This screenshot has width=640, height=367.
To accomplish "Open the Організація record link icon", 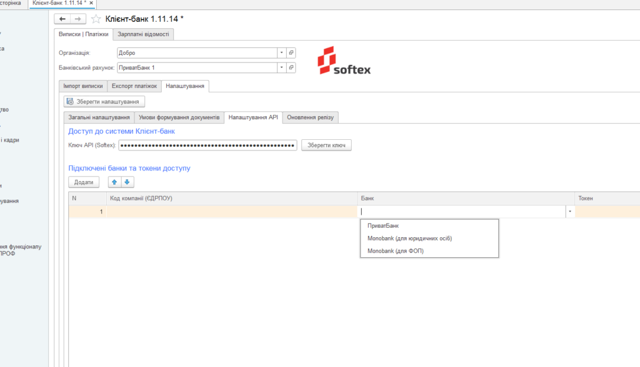I will click(x=291, y=52).
